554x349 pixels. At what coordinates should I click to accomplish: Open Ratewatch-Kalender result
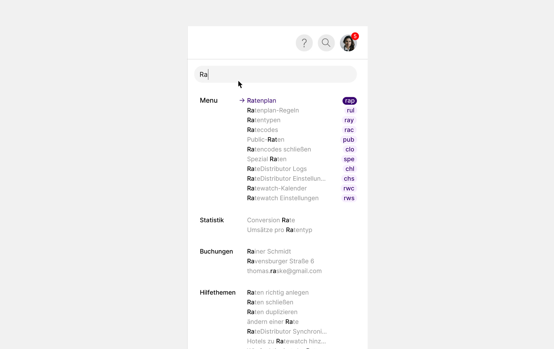(277, 188)
